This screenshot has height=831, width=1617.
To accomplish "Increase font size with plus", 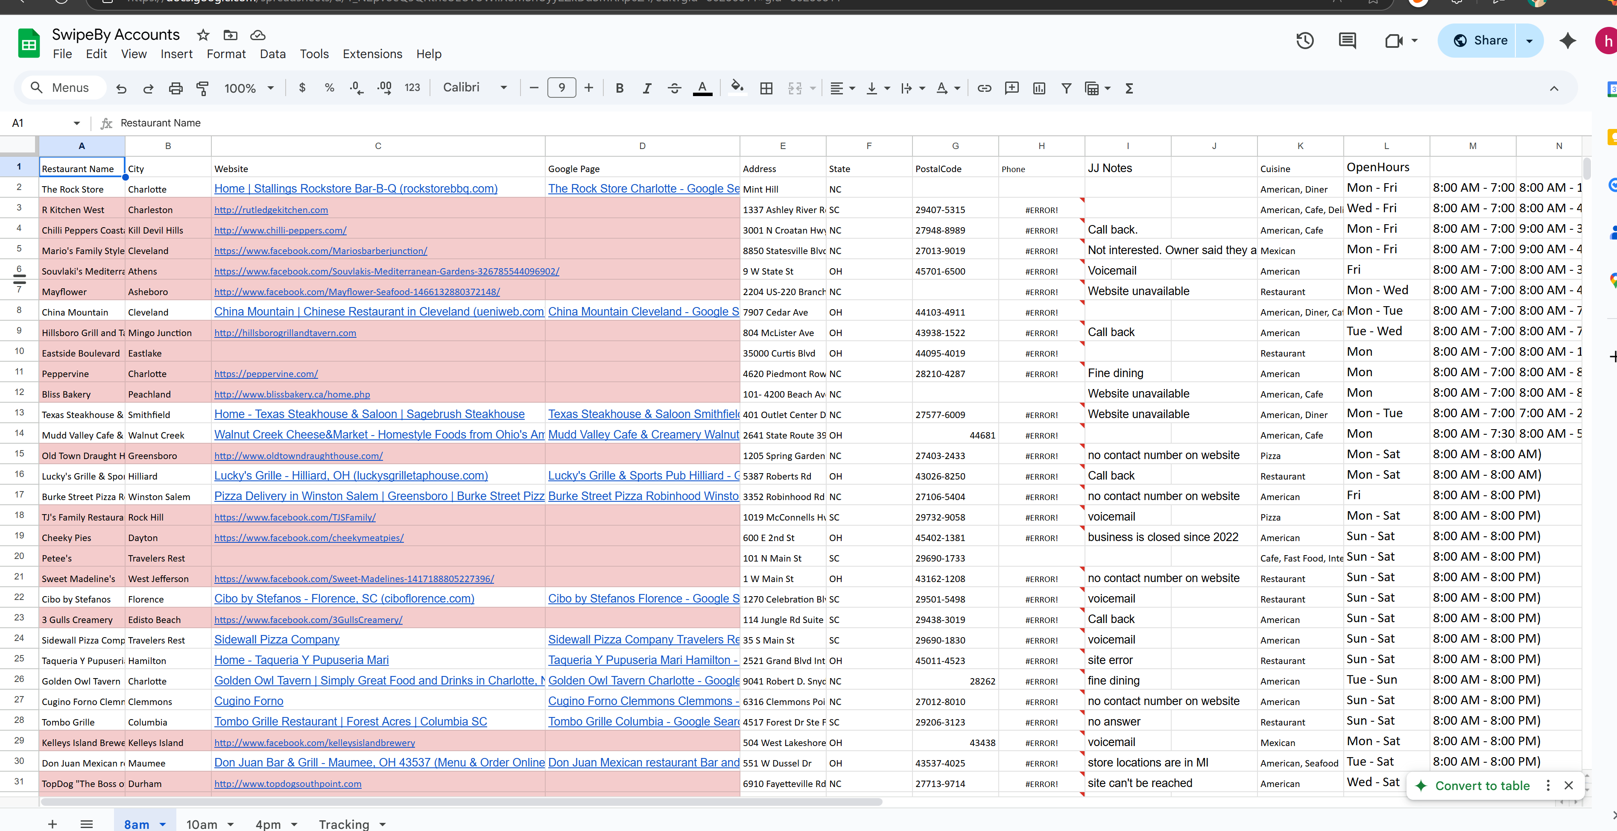I will (x=589, y=88).
